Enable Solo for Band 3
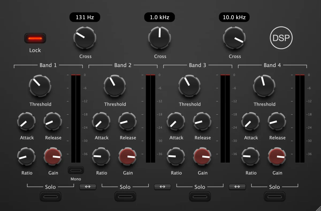 click(200, 197)
